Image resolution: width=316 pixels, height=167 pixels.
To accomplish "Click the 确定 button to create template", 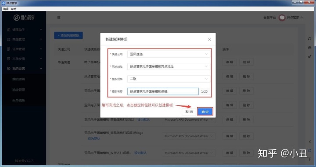I will click(205, 111).
